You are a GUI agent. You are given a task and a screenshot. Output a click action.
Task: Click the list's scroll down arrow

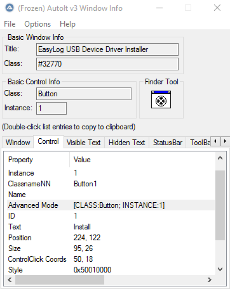pyautogui.click(x=220, y=269)
